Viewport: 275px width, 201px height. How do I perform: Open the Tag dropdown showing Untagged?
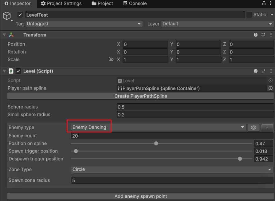84,24
